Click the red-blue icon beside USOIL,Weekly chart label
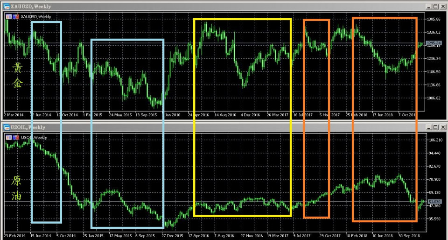This screenshot has height=240, width=448. click(x=16, y=137)
